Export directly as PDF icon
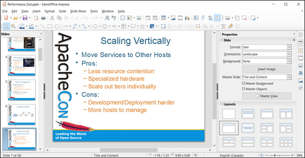This screenshot has width=305, height=158. [36, 18]
